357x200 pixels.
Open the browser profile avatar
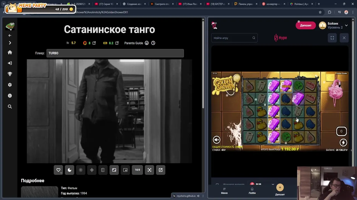(x=346, y=12)
